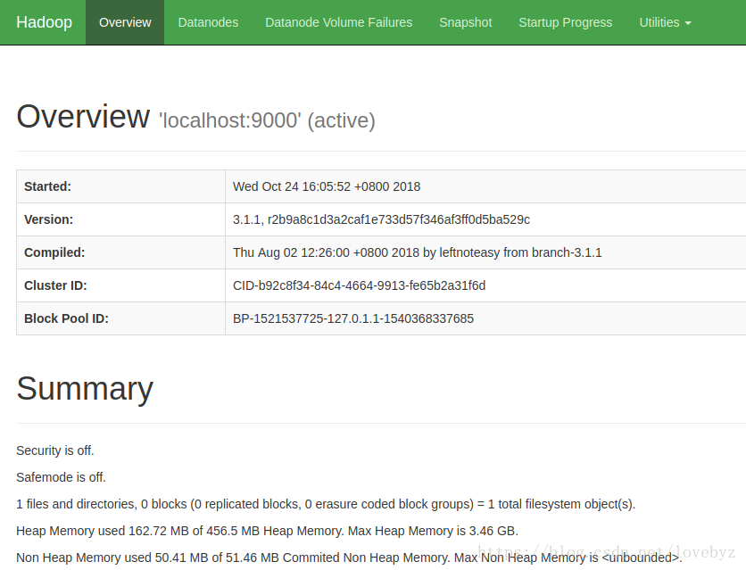Click the Version: label cell

(120, 219)
